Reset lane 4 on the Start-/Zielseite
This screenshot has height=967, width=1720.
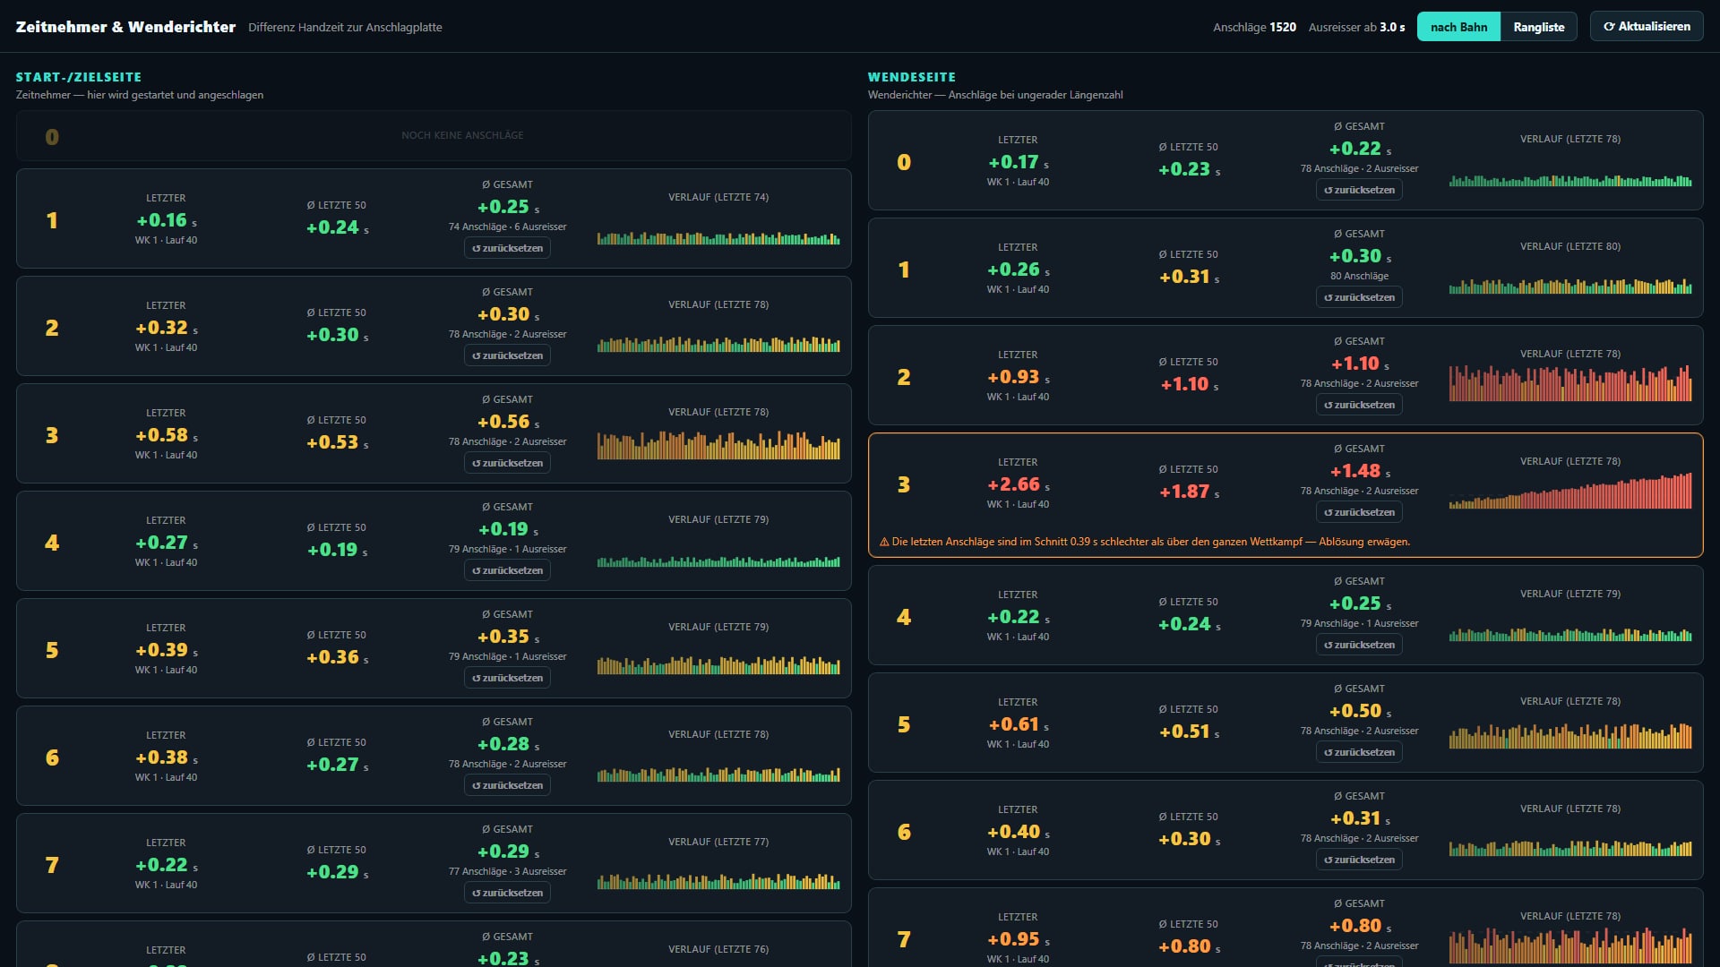coord(507,570)
